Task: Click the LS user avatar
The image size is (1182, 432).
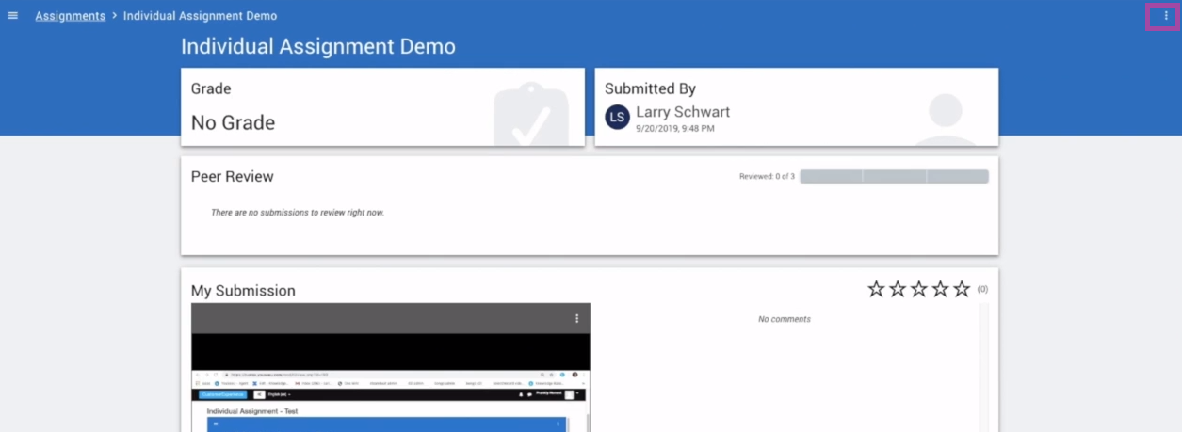Action: click(617, 118)
